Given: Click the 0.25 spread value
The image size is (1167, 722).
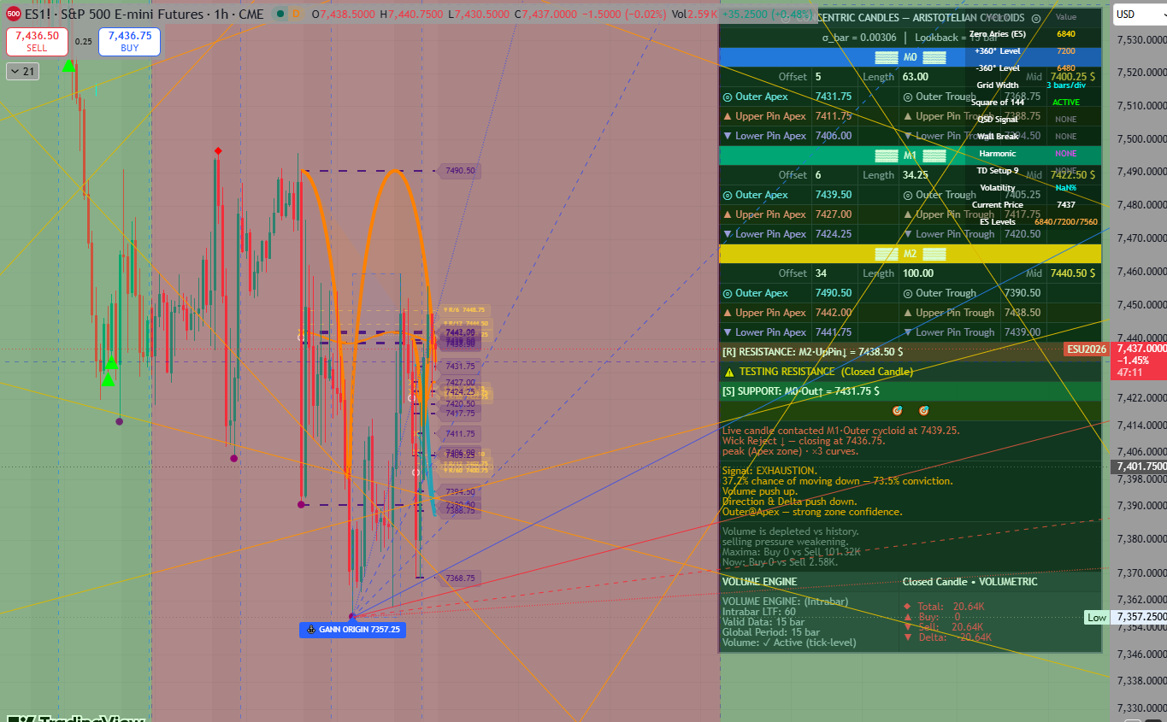Looking at the screenshot, I should coord(83,42).
